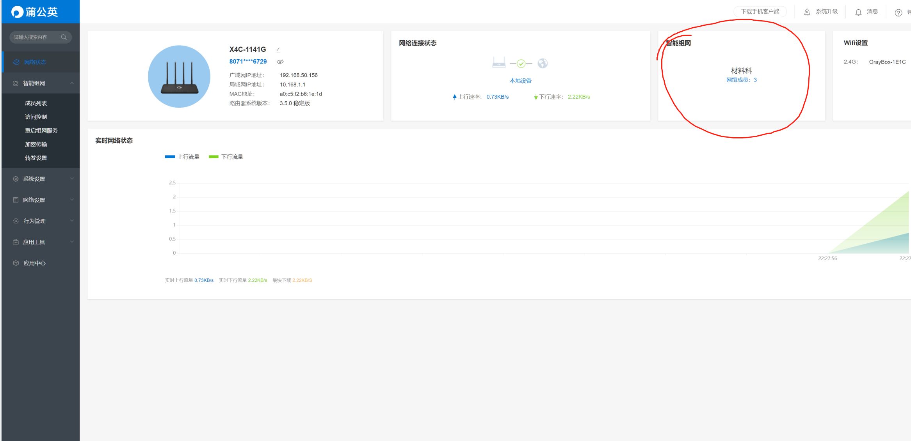Click 下载手机客户端 button
Viewport: 911px width, 441px height.
point(760,12)
